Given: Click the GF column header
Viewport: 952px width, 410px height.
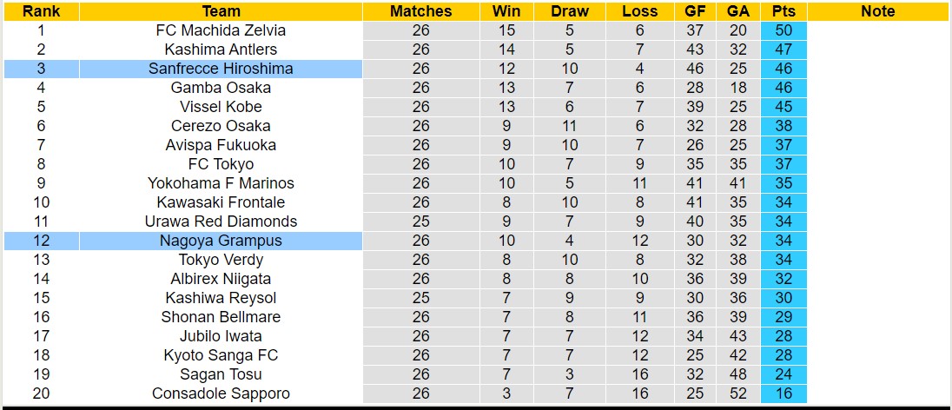Looking at the screenshot, I should [x=695, y=11].
